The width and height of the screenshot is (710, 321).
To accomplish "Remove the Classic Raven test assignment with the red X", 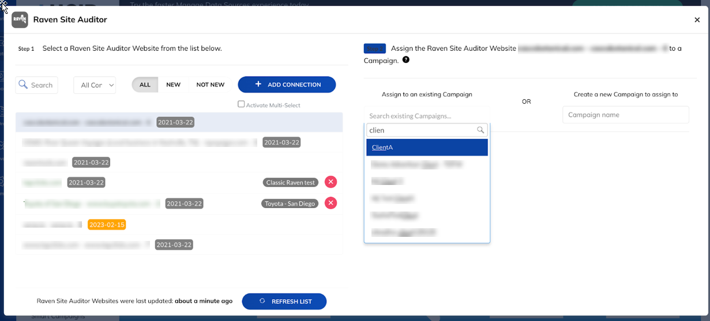I will click(330, 182).
